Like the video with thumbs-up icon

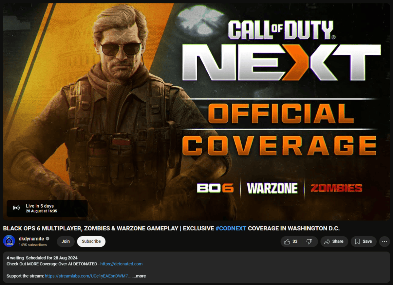point(291,242)
